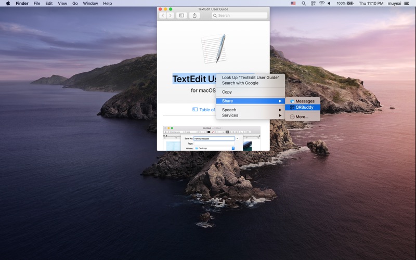
Task: Select Copy from the context menu
Action: click(x=227, y=92)
